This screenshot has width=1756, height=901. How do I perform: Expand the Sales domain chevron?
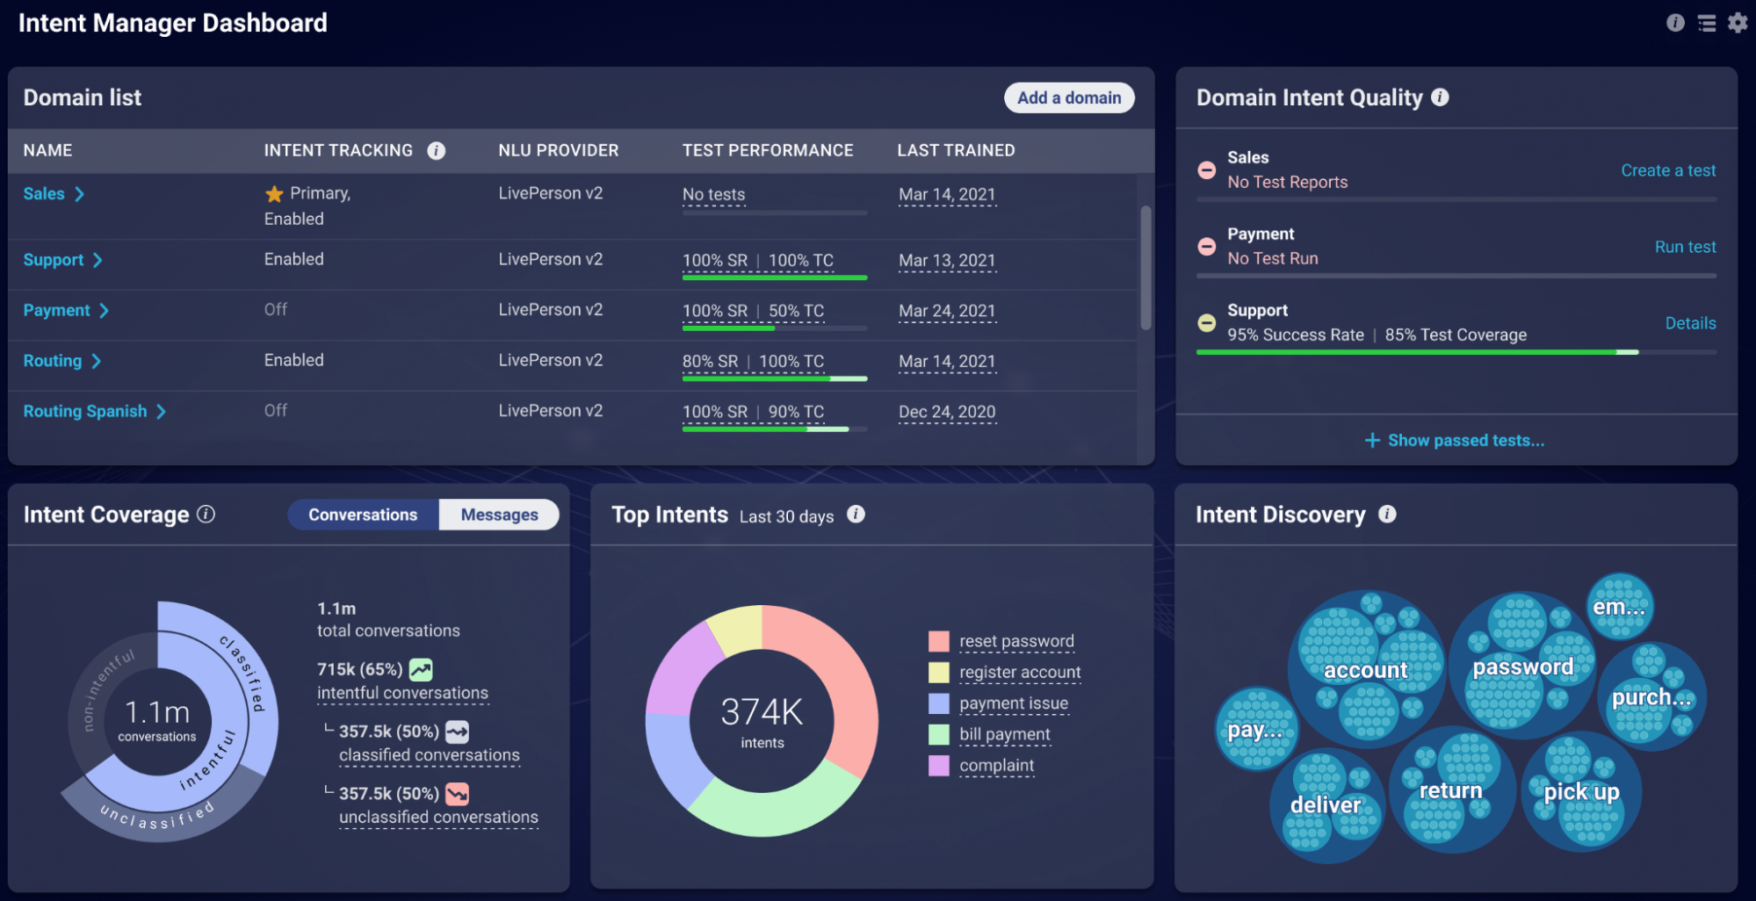click(79, 194)
